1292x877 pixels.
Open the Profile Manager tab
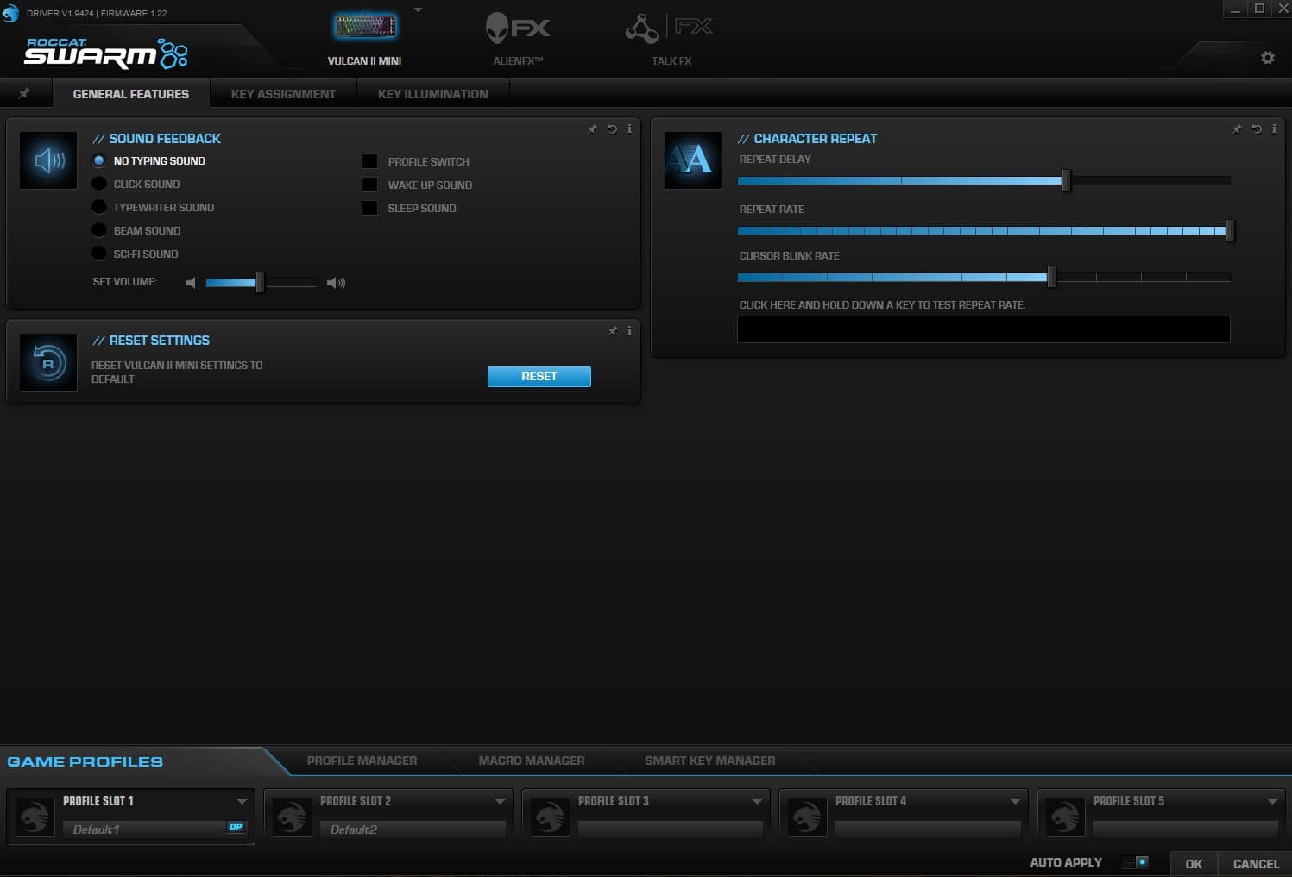[362, 761]
